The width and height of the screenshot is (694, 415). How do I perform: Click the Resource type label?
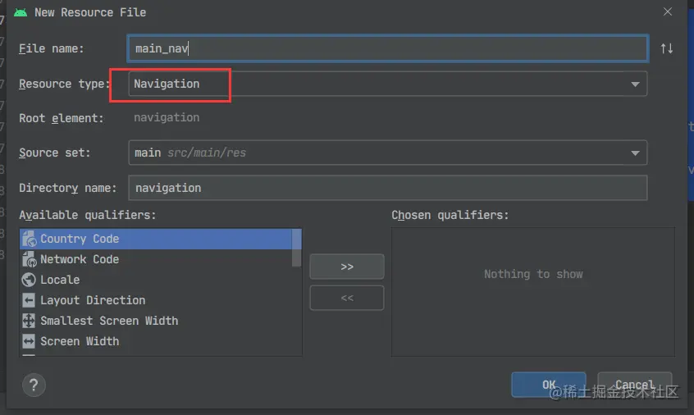coord(64,84)
